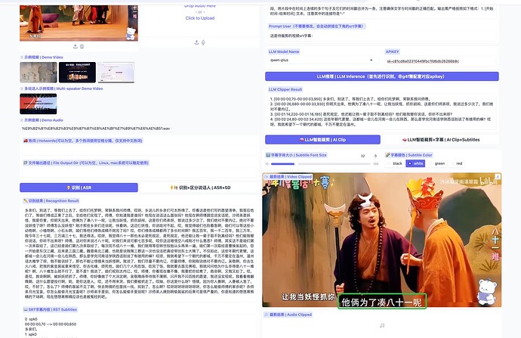Select the second dark Demo Video thumbnail
Screen dimensions: 521x338
click(77, 72)
